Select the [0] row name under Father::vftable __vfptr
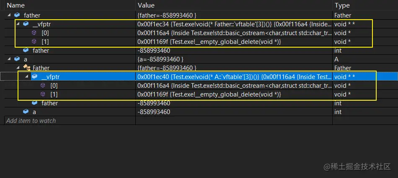The width and height of the screenshot is (398, 178). 45,33
